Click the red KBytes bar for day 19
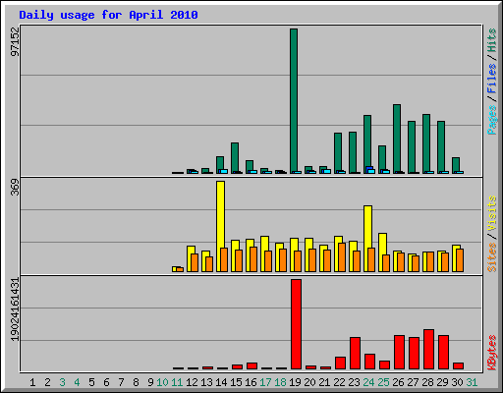 pos(296,324)
